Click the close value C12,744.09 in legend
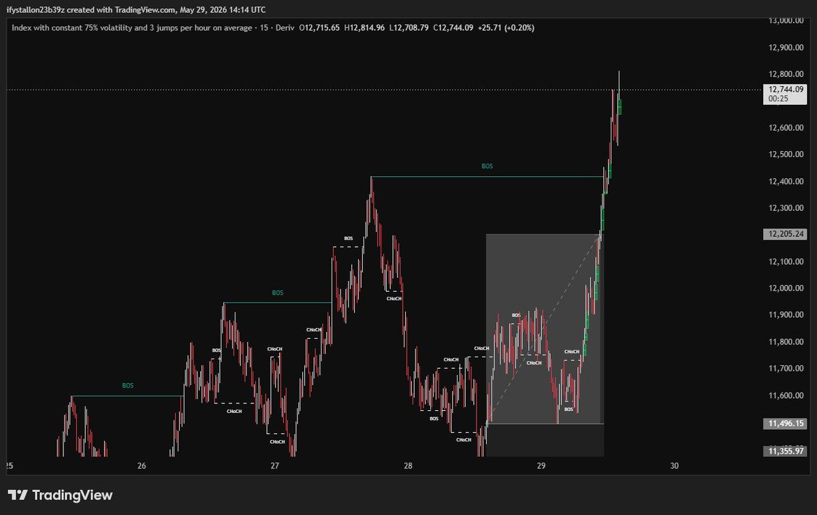The height and width of the screenshot is (515, 817). point(453,28)
